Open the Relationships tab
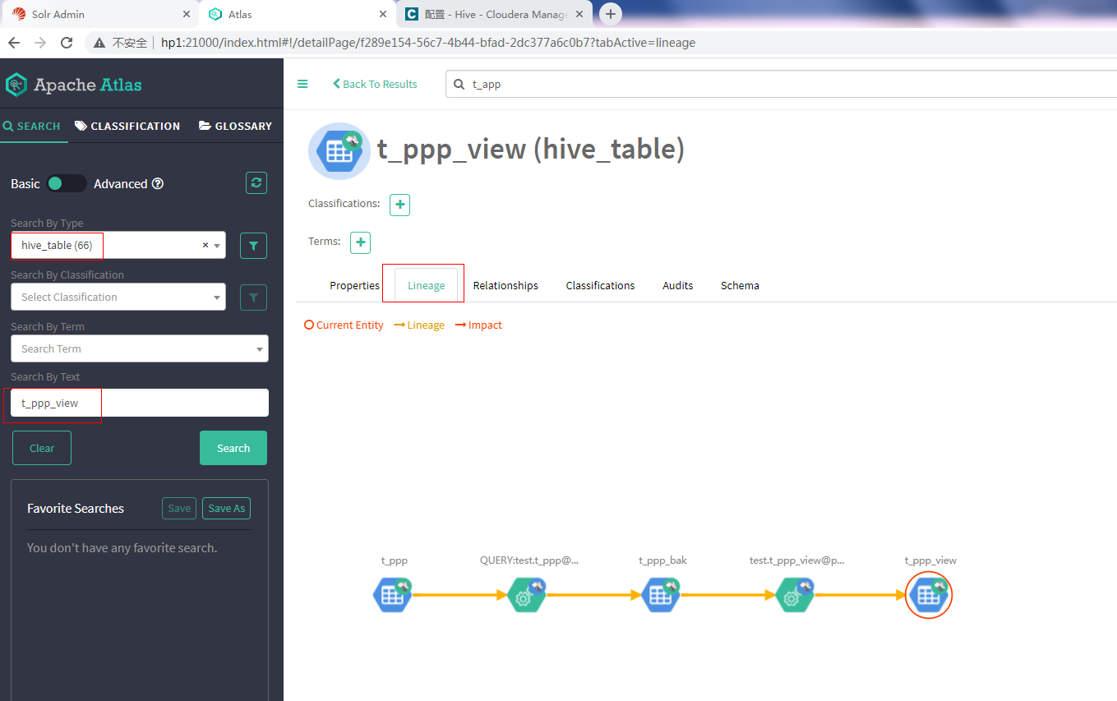Screen dimensions: 1117x701 [505, 286]
